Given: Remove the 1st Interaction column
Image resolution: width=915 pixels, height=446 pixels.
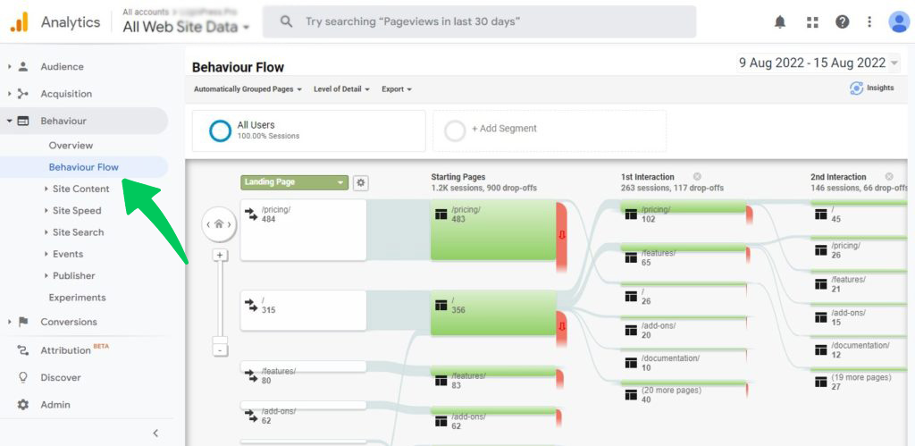Looking at the screenshot, I should [697, 177].
